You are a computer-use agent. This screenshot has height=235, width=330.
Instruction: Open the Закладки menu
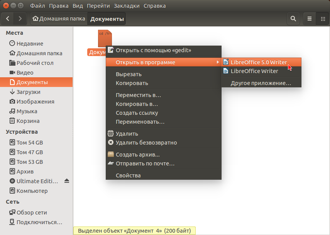pos(127,6)
